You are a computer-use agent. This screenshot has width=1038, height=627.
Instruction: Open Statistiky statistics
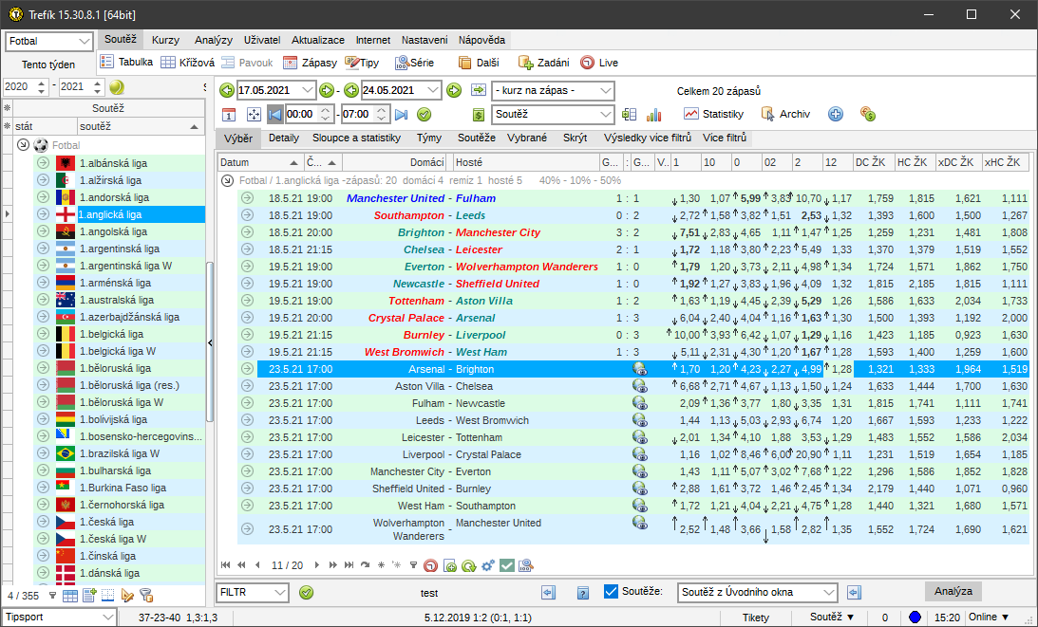point(713,114)
